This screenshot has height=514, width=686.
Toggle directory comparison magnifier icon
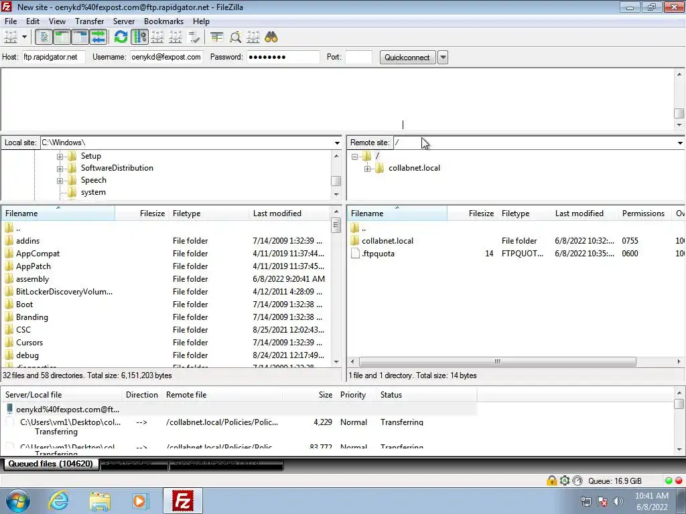[235, 37]
